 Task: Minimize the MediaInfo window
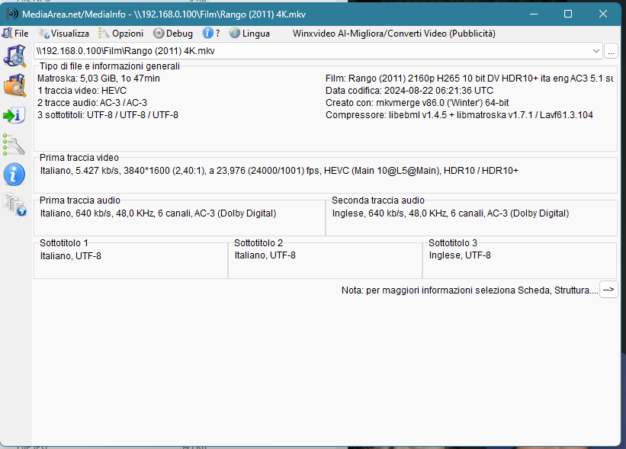534,14
